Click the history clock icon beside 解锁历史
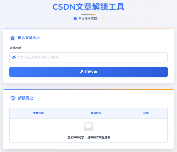Screen dimensions: 177x152 pyautogui.click(x=13, y=98)
